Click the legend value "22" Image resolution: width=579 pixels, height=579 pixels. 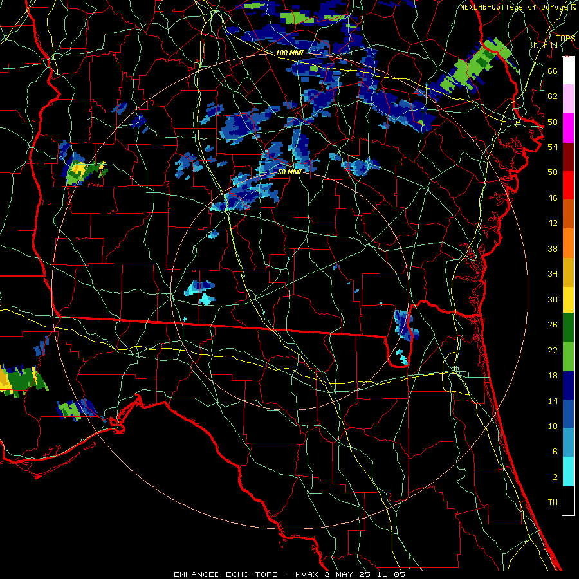[x=553, y=350]
